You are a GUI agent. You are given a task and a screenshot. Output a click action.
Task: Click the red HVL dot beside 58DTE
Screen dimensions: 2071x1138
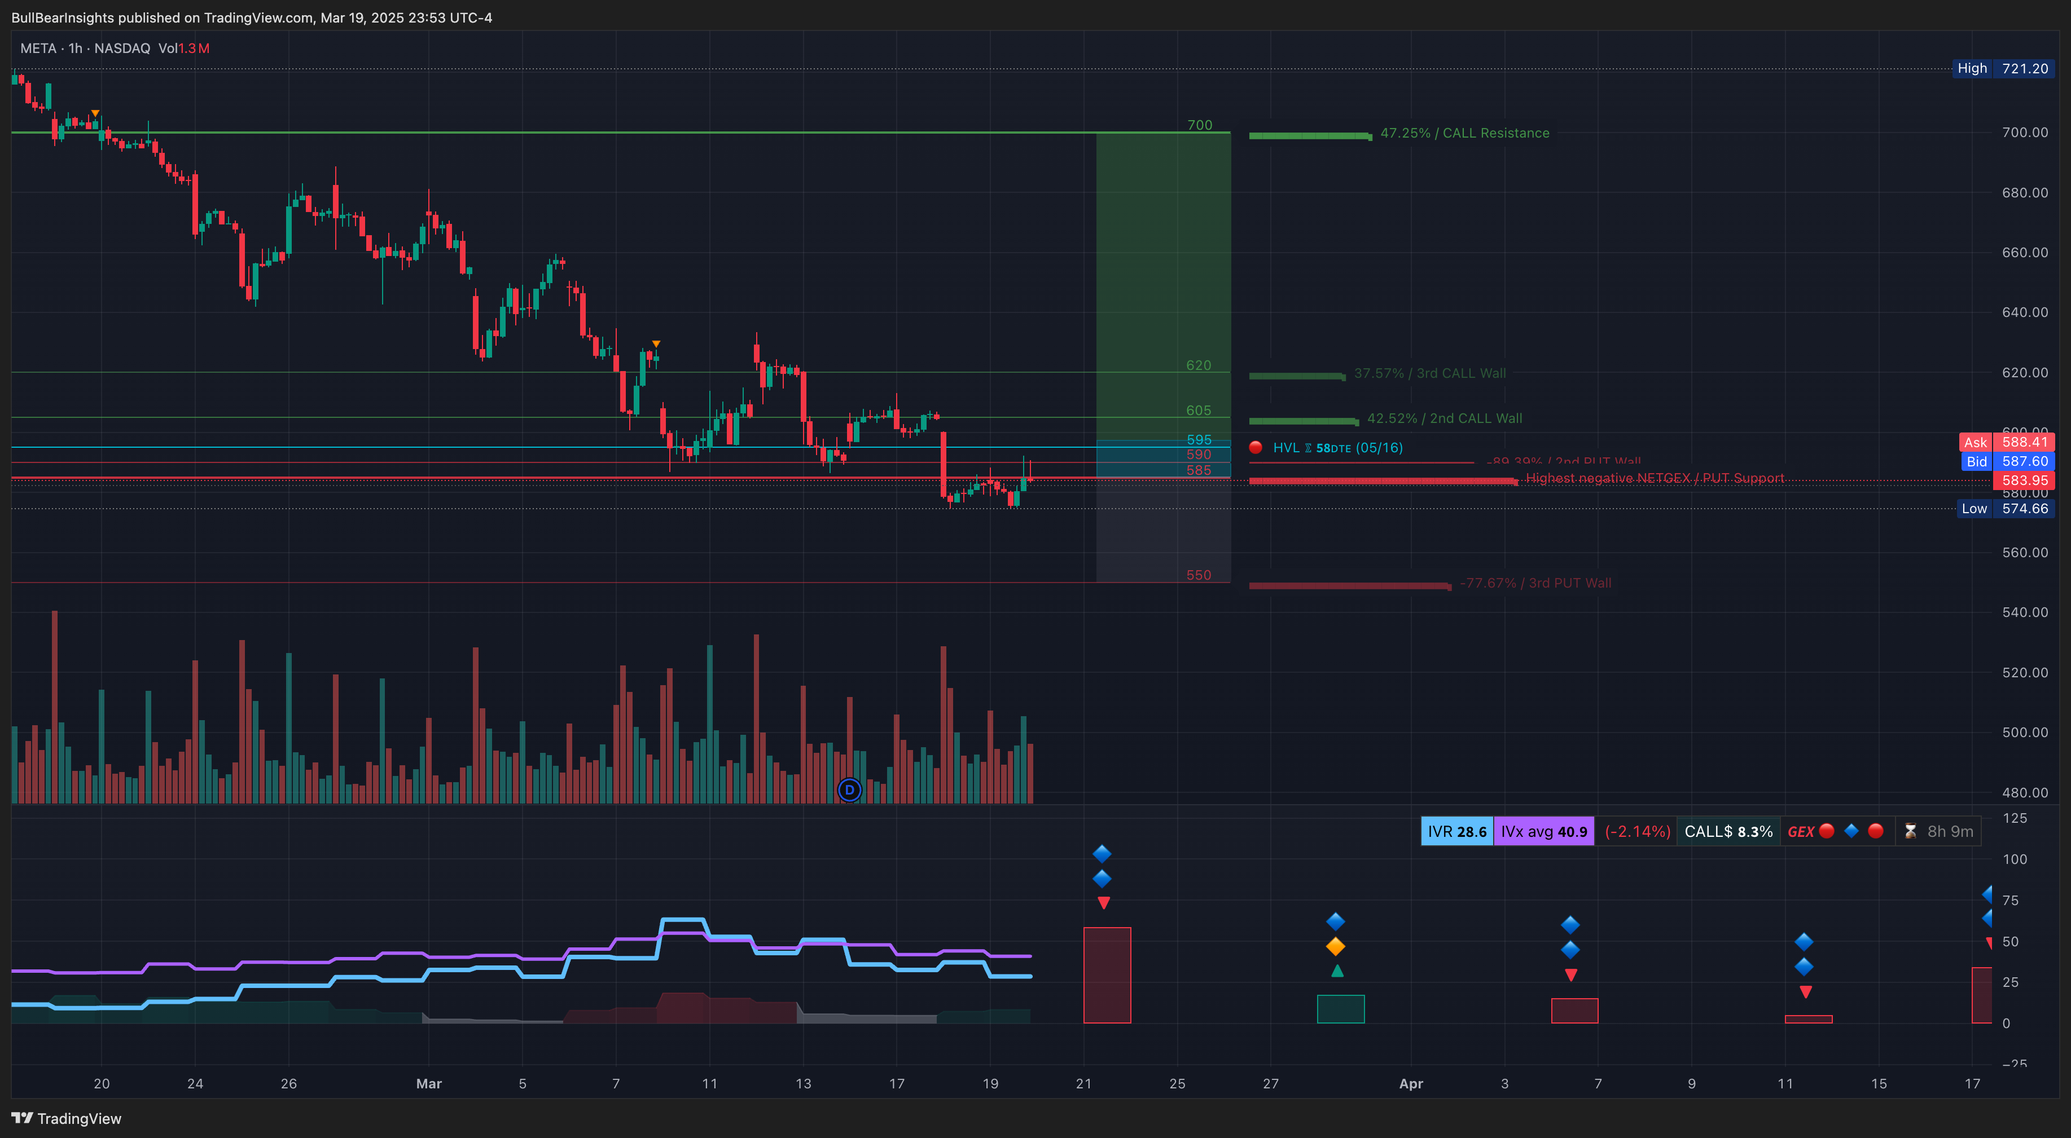(x=1255, y=448)
